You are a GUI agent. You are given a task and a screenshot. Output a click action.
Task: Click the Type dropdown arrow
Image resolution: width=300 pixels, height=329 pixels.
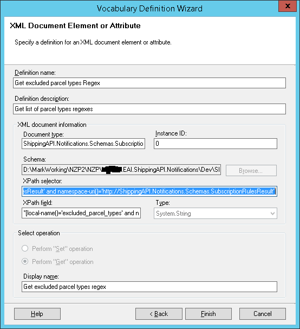272,214
